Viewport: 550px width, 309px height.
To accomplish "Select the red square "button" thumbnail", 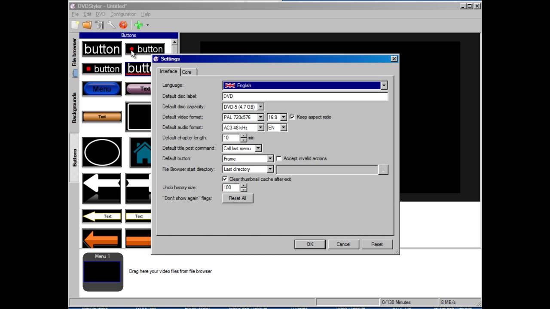I will [x=102, y=69].
